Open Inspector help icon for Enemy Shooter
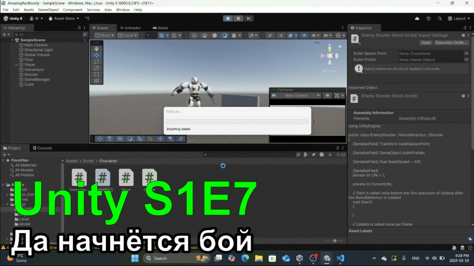 point(463,35)
